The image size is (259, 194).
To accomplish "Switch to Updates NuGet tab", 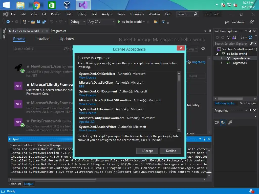I will [67, 39].
